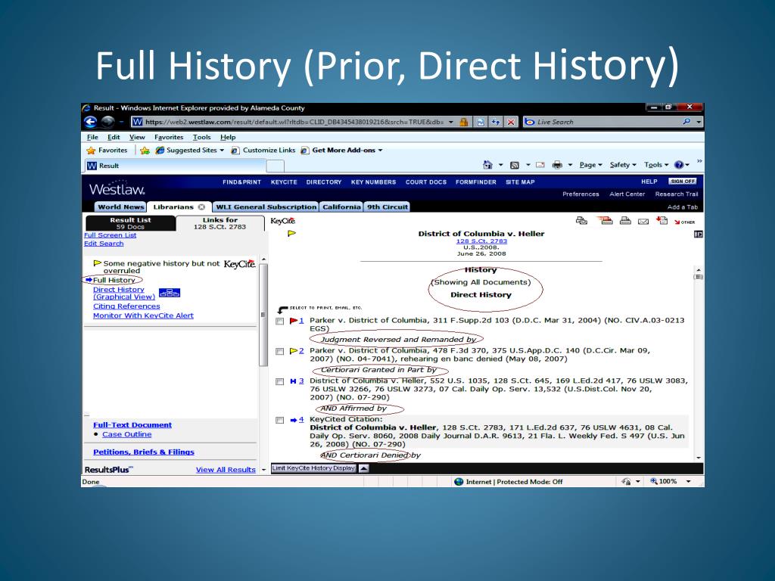This screenshot has height=581, width=775.
Task: Expand Get More Add-ons dropdown
Action: [x=380, y=151]
